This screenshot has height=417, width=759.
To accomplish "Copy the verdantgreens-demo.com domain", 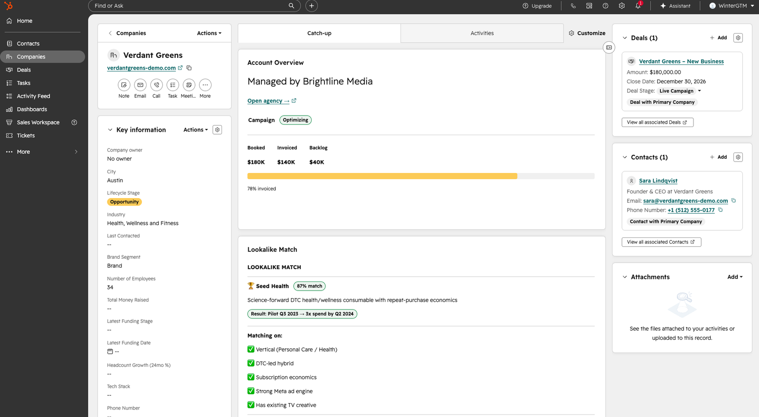I will coord(189,68).
